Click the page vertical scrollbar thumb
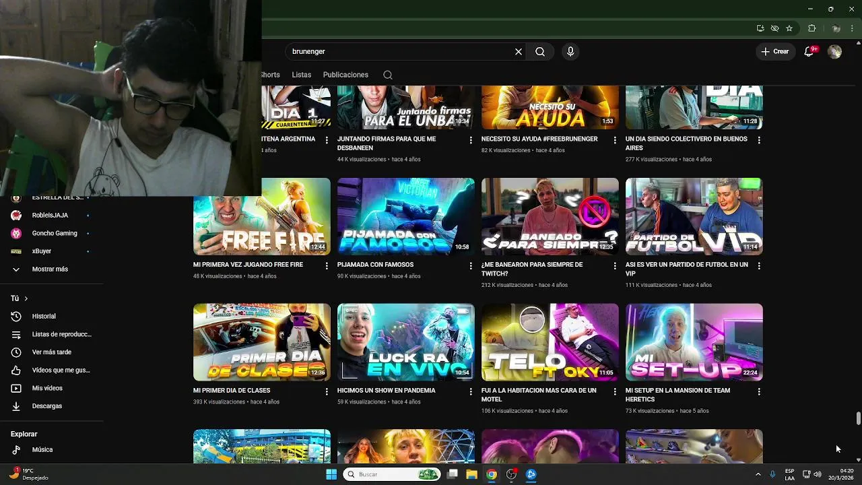 click(x=858, y=418)
